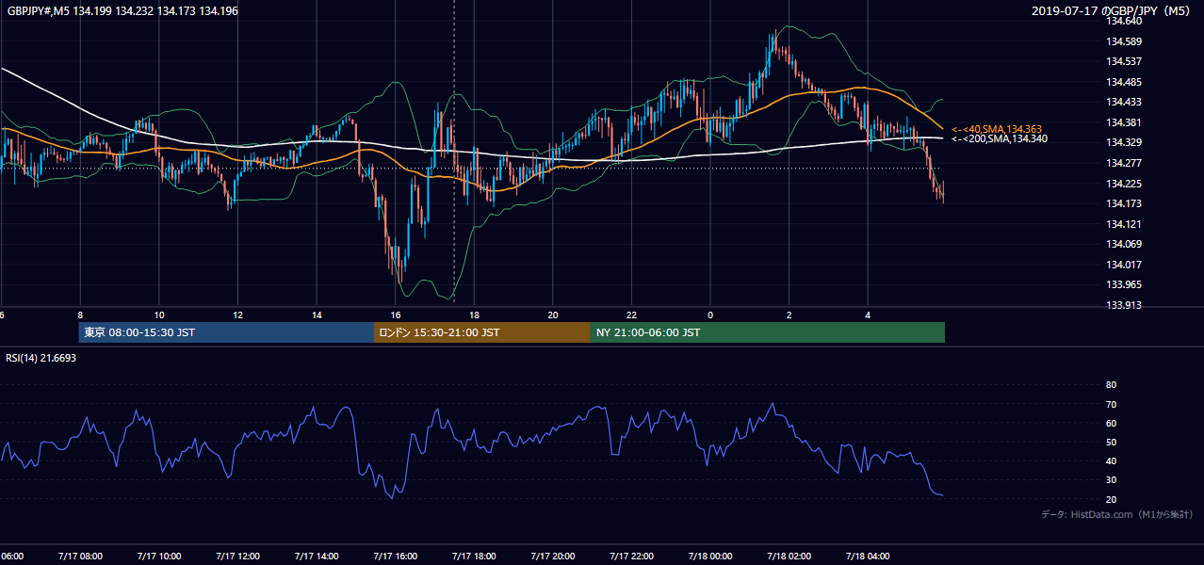Click the RSI(14) 21.6693 indicator label
1204x565 pixels.
pyautogui.click(x=41, y=359)
